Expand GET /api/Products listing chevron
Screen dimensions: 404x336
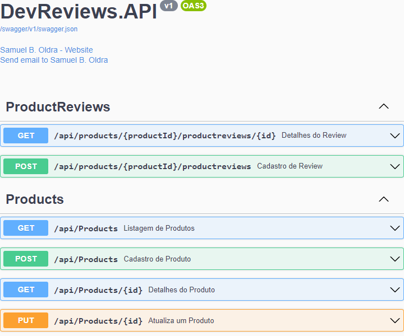[394, 228]
